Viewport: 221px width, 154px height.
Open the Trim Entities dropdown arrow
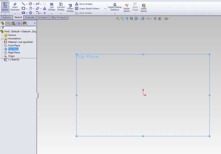(x=52, y=13)
